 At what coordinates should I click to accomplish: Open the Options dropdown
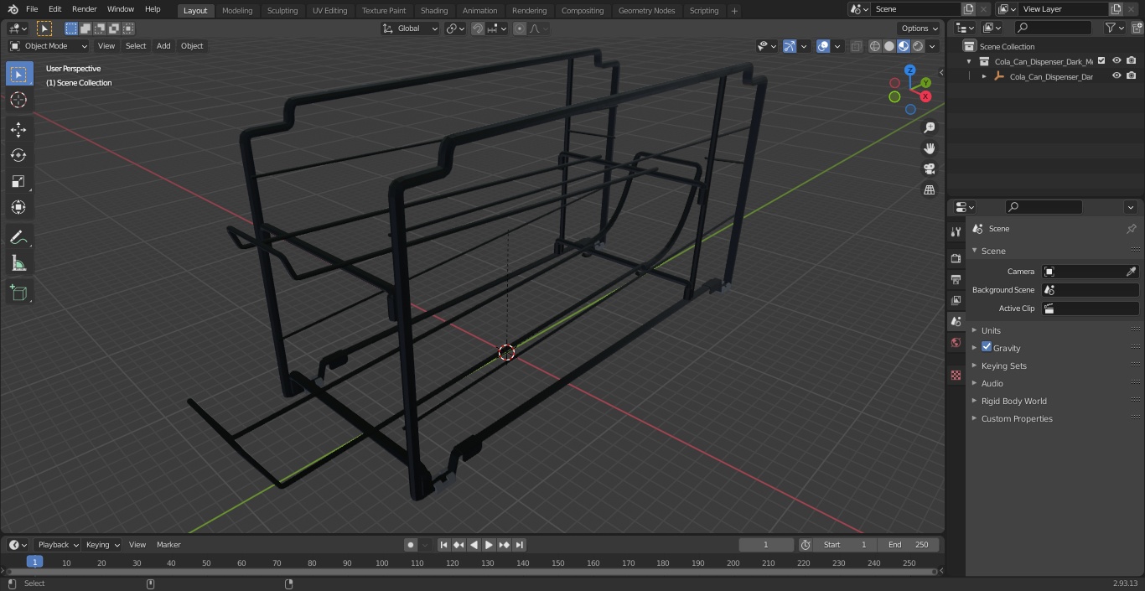pyautogui.click(x=920, y=29)
